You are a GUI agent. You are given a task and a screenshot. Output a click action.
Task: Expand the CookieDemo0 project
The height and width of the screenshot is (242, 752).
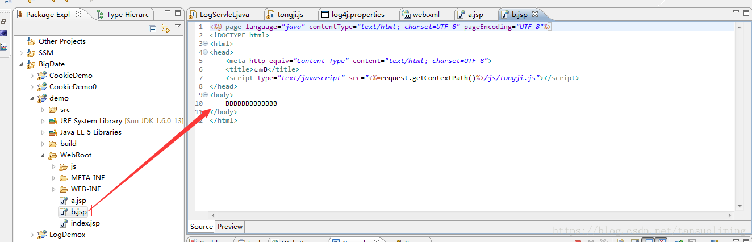tap(32, 87)
